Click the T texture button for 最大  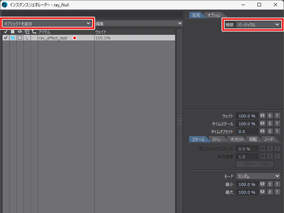coord(277,192)
